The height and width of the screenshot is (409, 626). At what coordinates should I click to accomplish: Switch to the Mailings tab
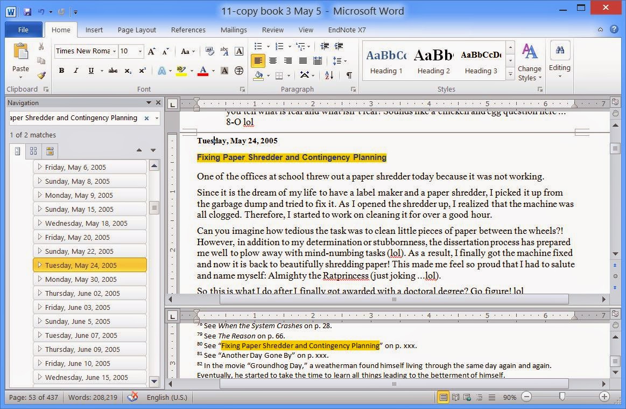pyautogui.click(x=234, y=30)
